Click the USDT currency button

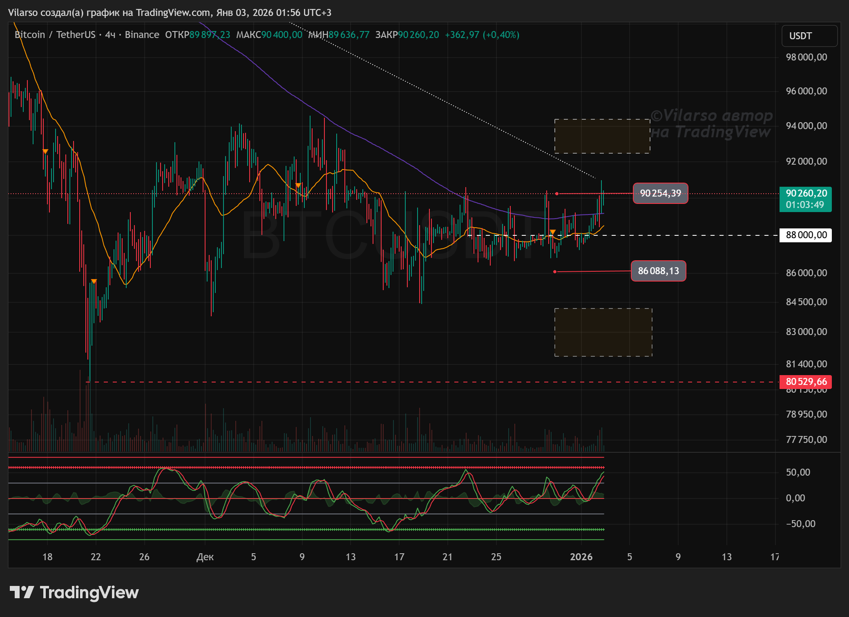(x=809, y=36)
